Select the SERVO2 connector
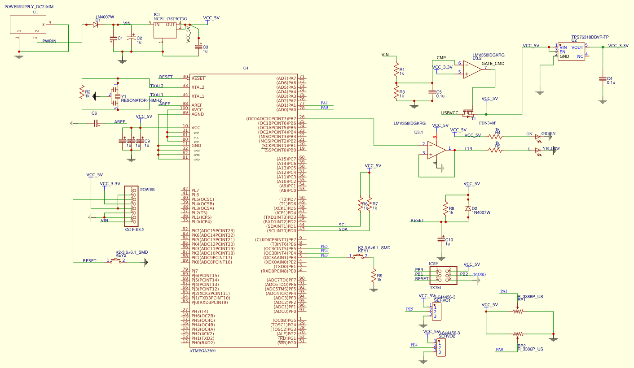This screenshot has width=634, height=368. pos(440,347)
